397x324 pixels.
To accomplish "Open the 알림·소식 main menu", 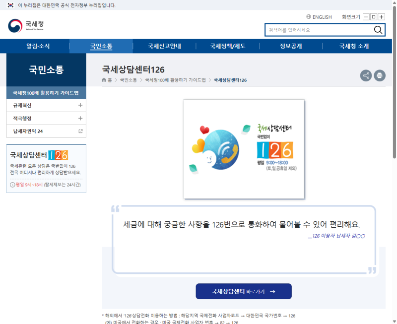I will 38,46.
